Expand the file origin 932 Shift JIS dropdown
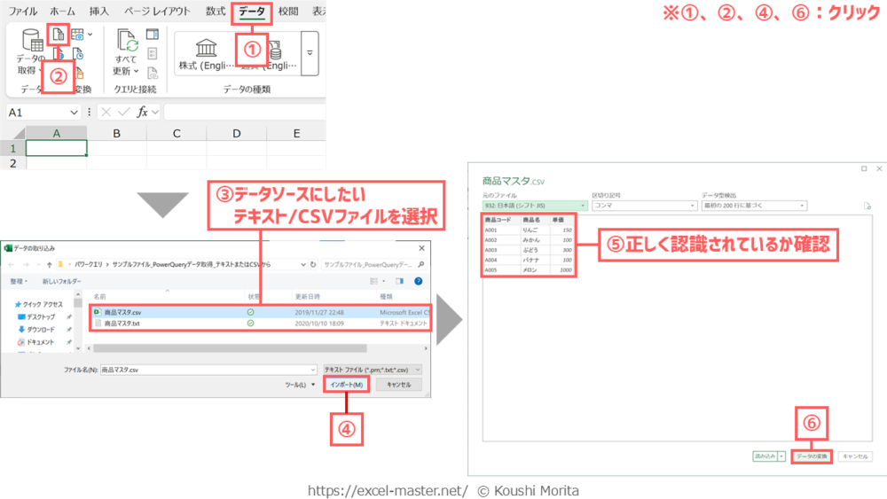The image size is (887, 499). [x=533, y=206]
